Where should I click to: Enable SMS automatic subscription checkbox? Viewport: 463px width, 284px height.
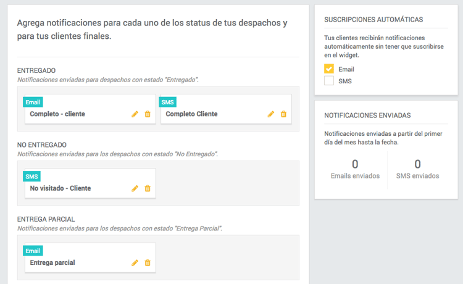[x=329, y=81]
